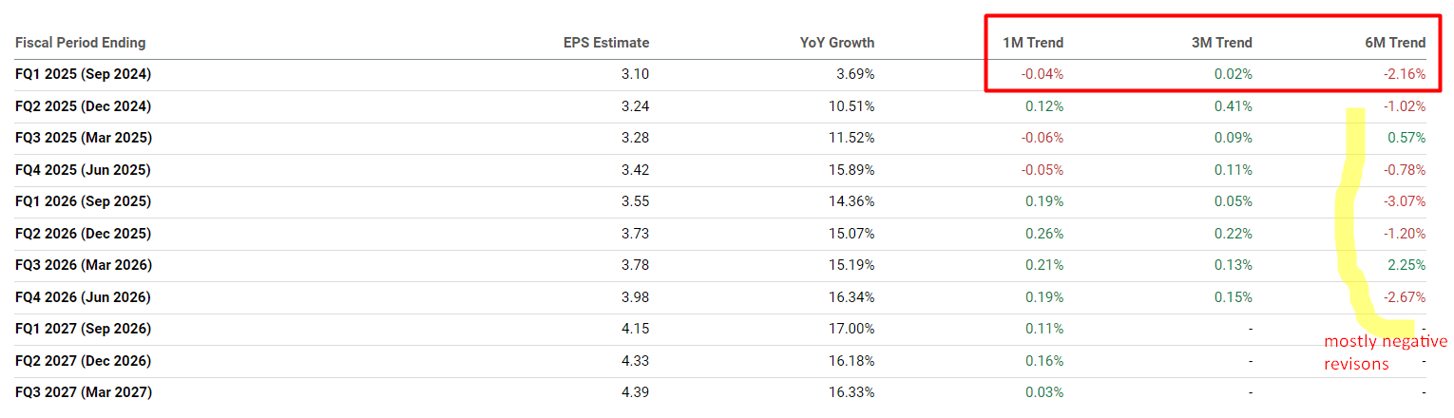
Task: Select the FQ3 2025 (Mar 2025) row label
Action: [83, 138]
